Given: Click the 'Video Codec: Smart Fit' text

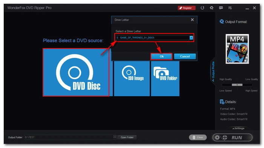Looking at the screenshot, I should 234,114.
